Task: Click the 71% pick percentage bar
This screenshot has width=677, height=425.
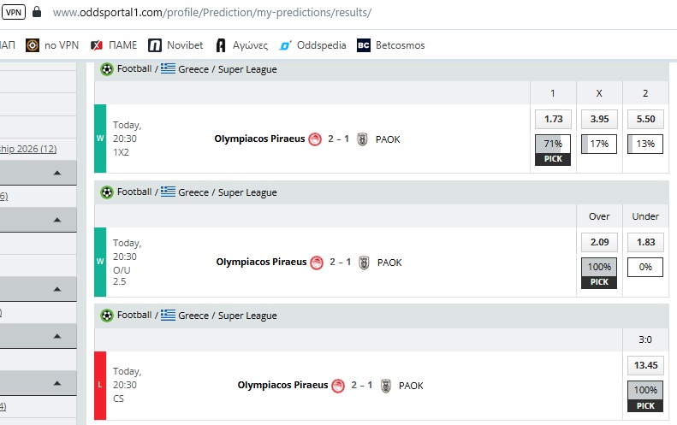Action: [553, 144]
